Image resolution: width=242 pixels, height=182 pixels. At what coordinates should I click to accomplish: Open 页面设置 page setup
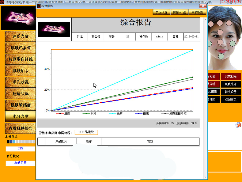161,12
